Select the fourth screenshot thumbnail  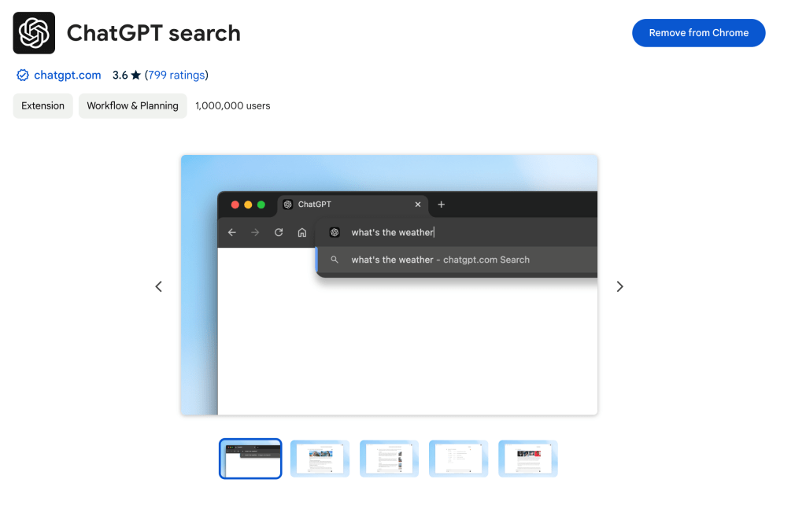point(458,459)
